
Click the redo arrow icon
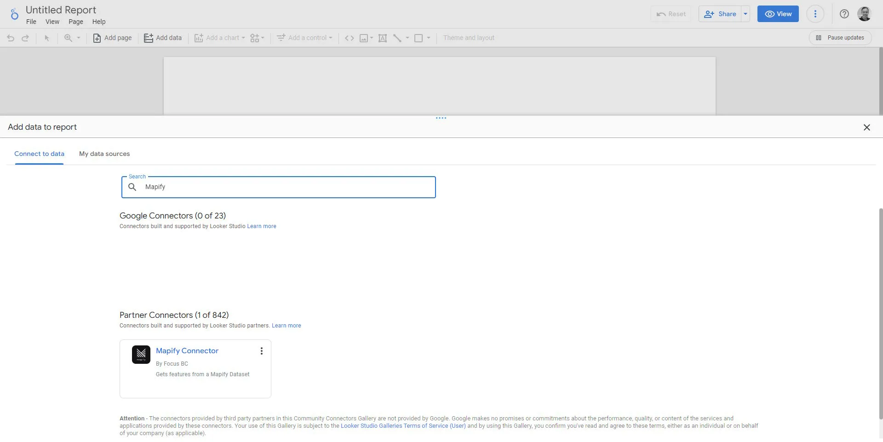(x=25, y=38)
